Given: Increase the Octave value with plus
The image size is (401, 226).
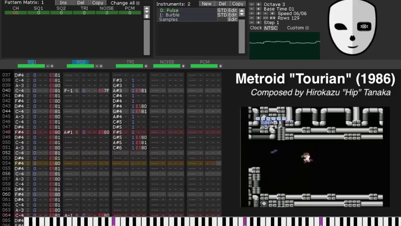Looking at the screenshot, I should click(x=258, y=4).
